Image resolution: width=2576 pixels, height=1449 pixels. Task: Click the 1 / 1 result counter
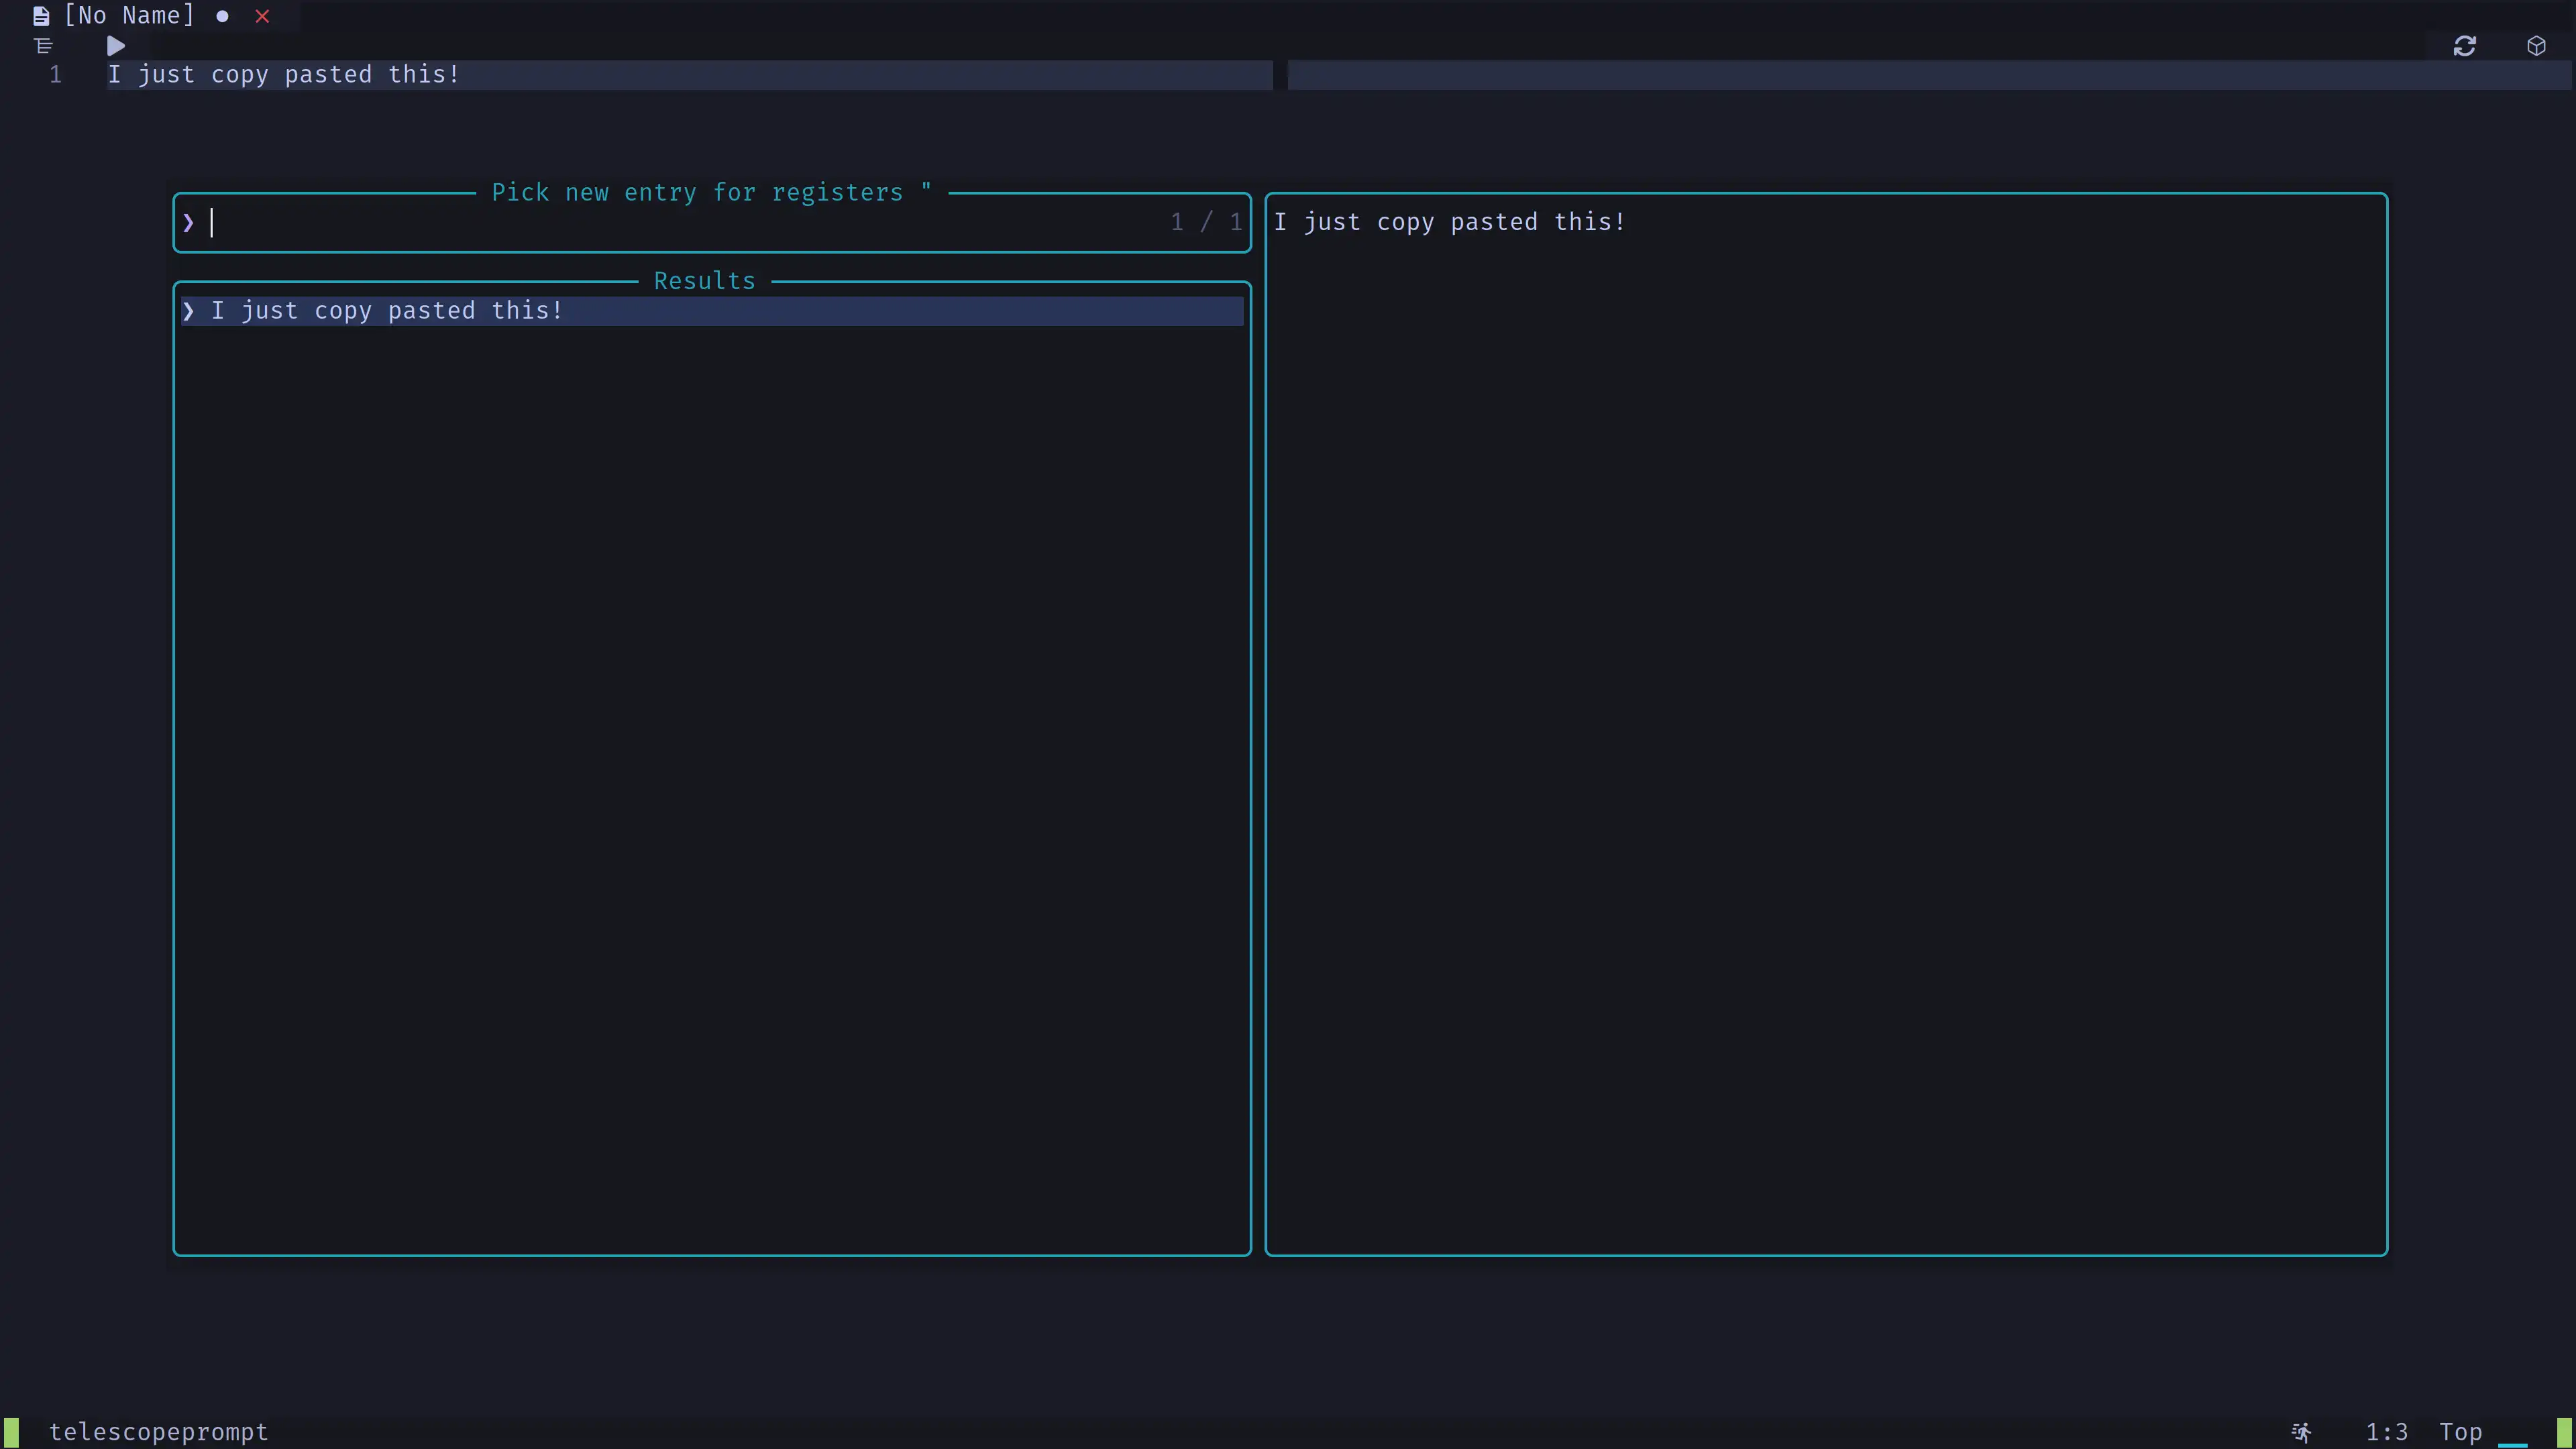[1206, 222]
